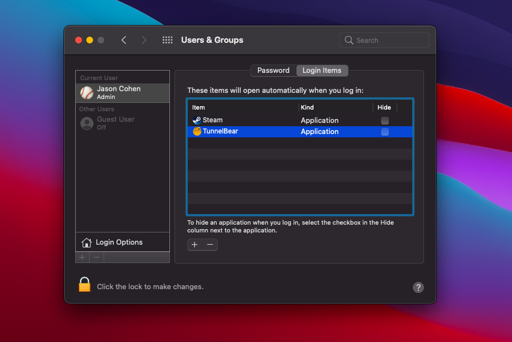
Task: Click the Login Options house icon
Action: tap(86, 242)
